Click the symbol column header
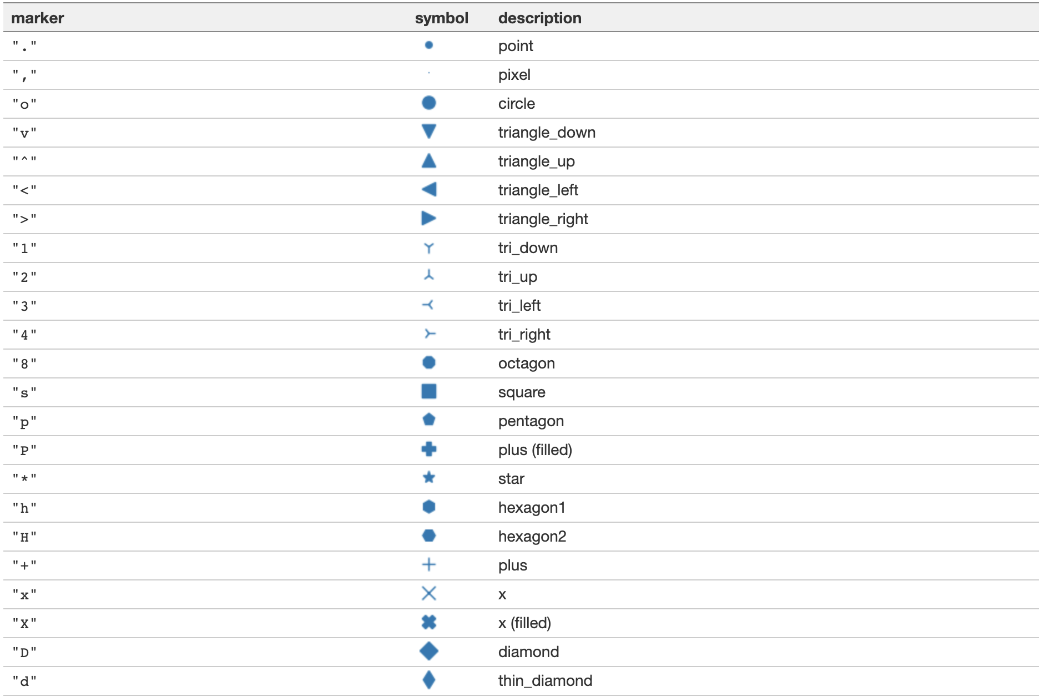The image size is (1040, 697). click(x=442, y=18)
